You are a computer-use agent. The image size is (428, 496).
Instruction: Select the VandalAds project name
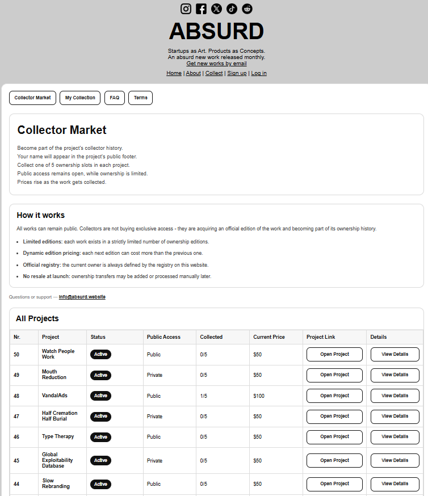click(x=54, y=396)
